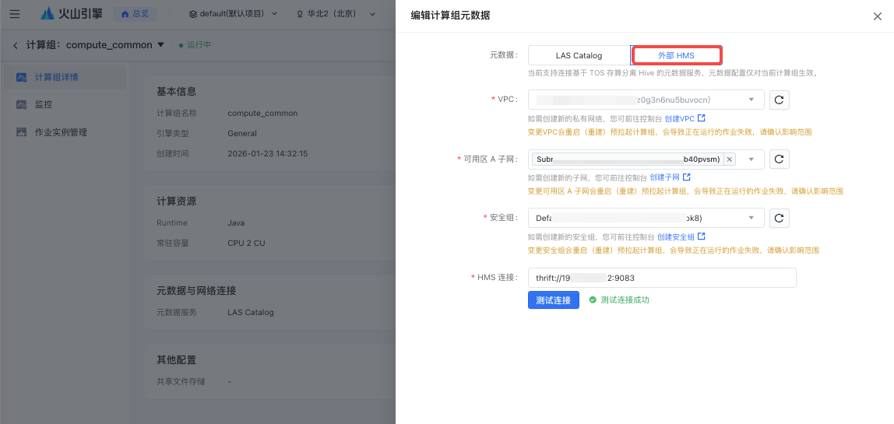This screenshot has width=894, height=424.
Task: Refresh the VPC list
Action: pyautogui.click(x=780, y=100)
